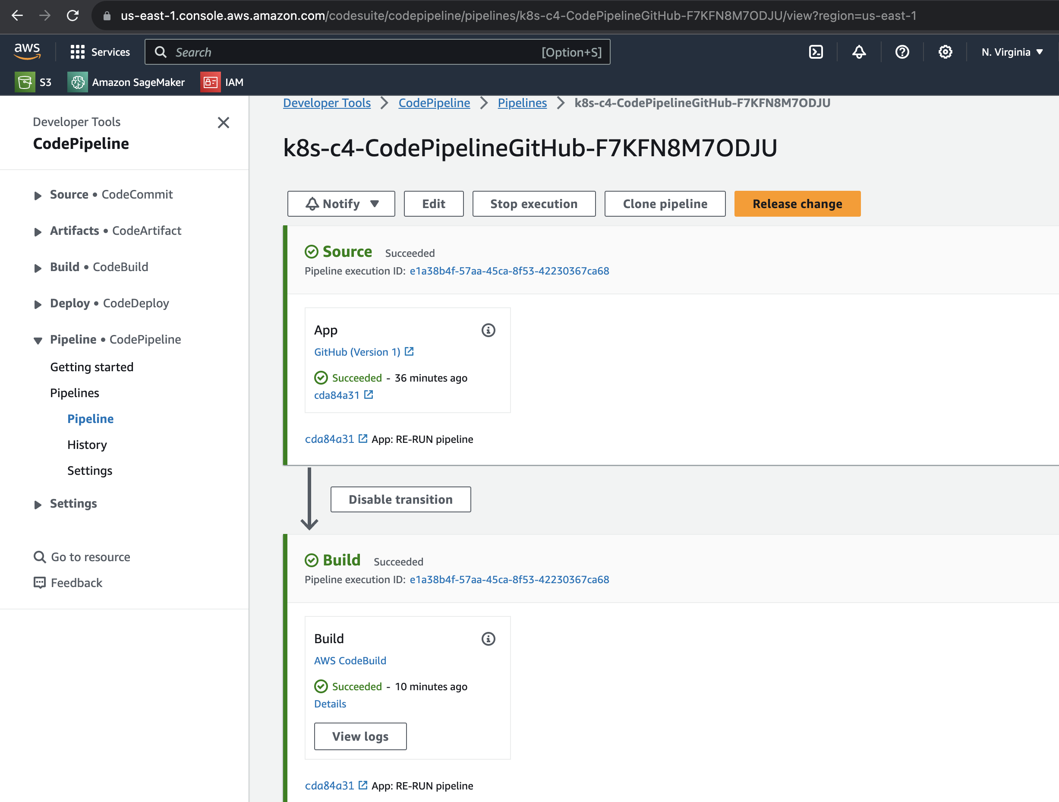Viewport: 1059px width, 802px height.
Task: Close the Developer Tools side panel
Action: 223,123
